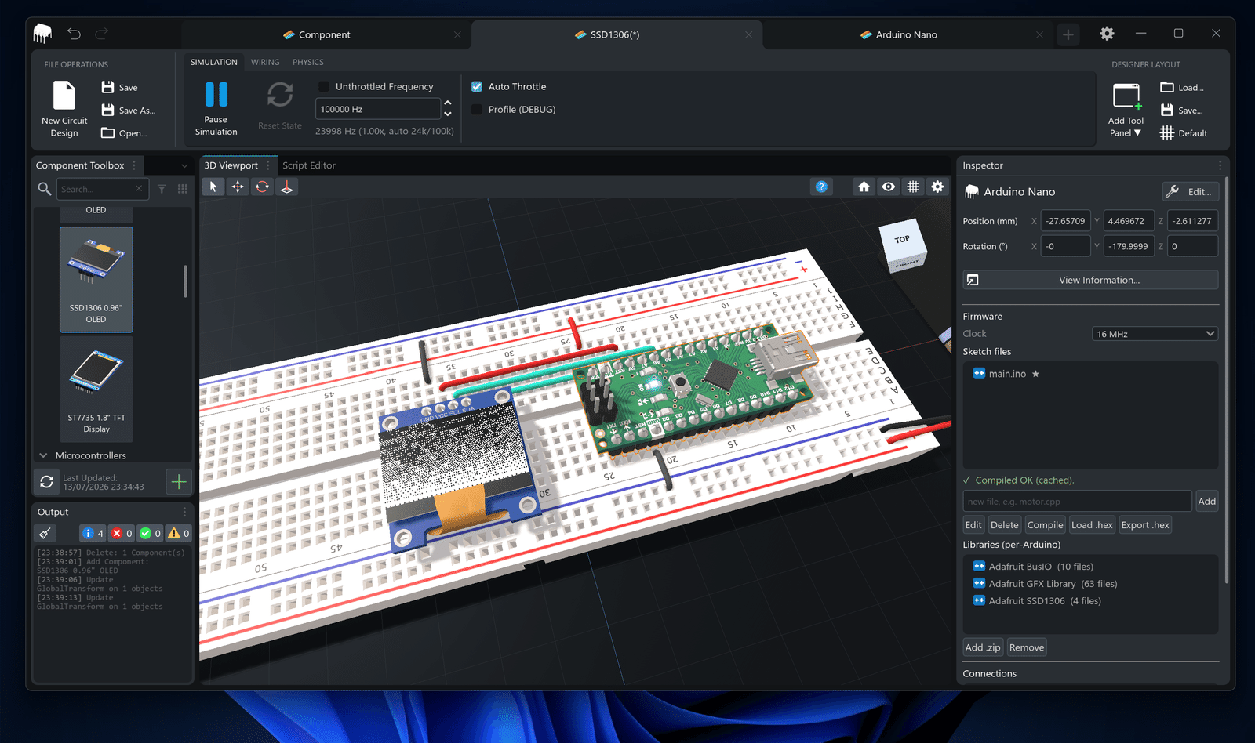The height and width of the screenshot is (743, 1255).
Task: Open the Add Tool Panel menu
Action: coord(1126,111)
